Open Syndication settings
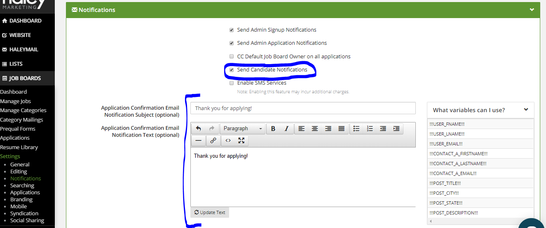The height and width of the screenshot is (228, 546). (x=24, y=213)
